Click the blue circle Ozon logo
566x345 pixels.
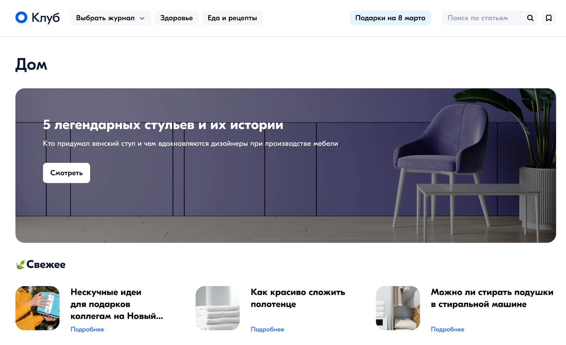[21, 17]
